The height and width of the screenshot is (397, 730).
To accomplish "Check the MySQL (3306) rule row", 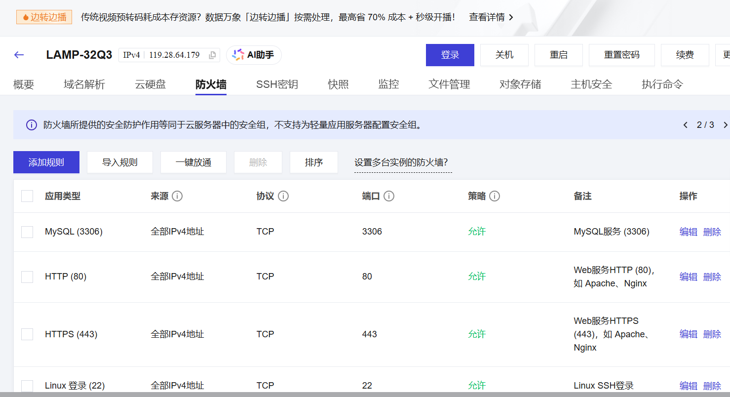I will [27, 232].
